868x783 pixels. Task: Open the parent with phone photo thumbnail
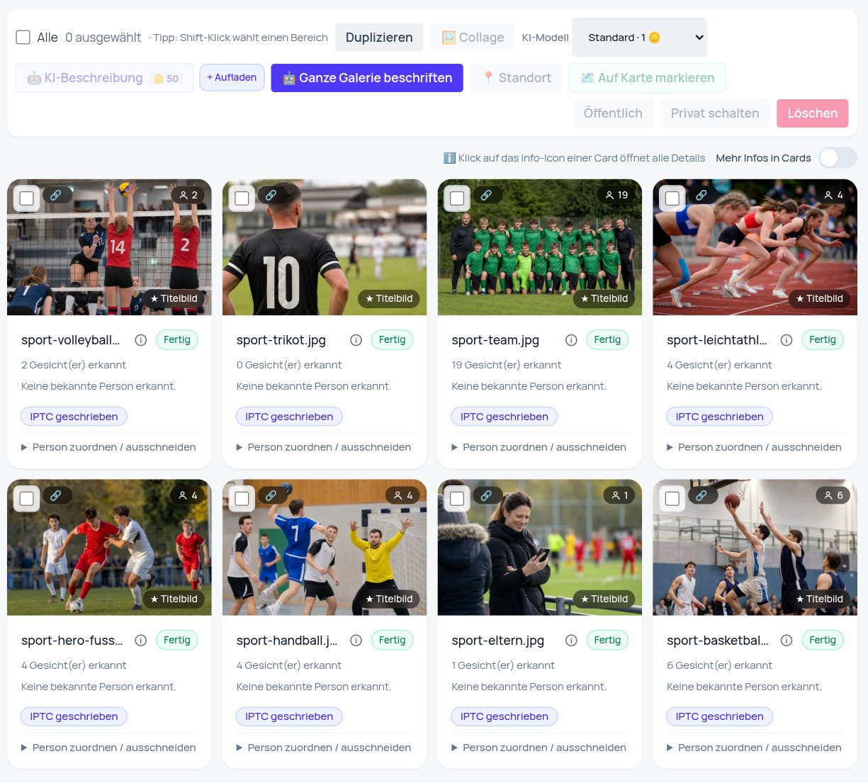[540, 548]
